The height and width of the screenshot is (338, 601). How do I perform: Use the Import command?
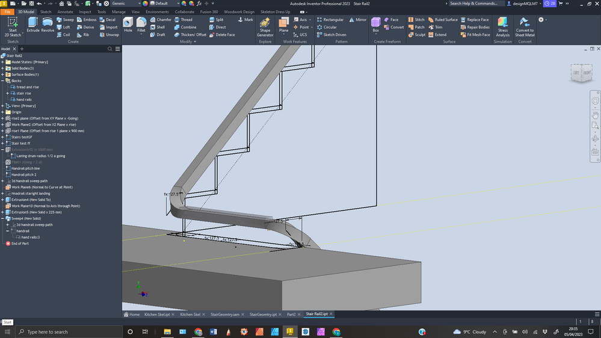pyautogui.click(x=108, y=27)
